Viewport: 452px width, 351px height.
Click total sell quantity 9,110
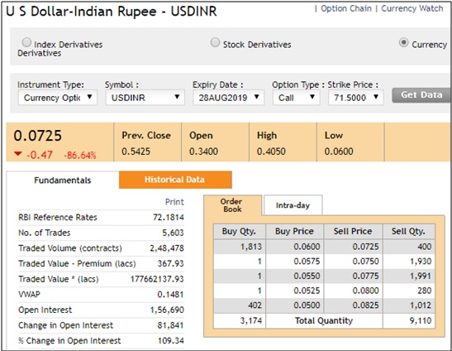(x=421, y=320)
